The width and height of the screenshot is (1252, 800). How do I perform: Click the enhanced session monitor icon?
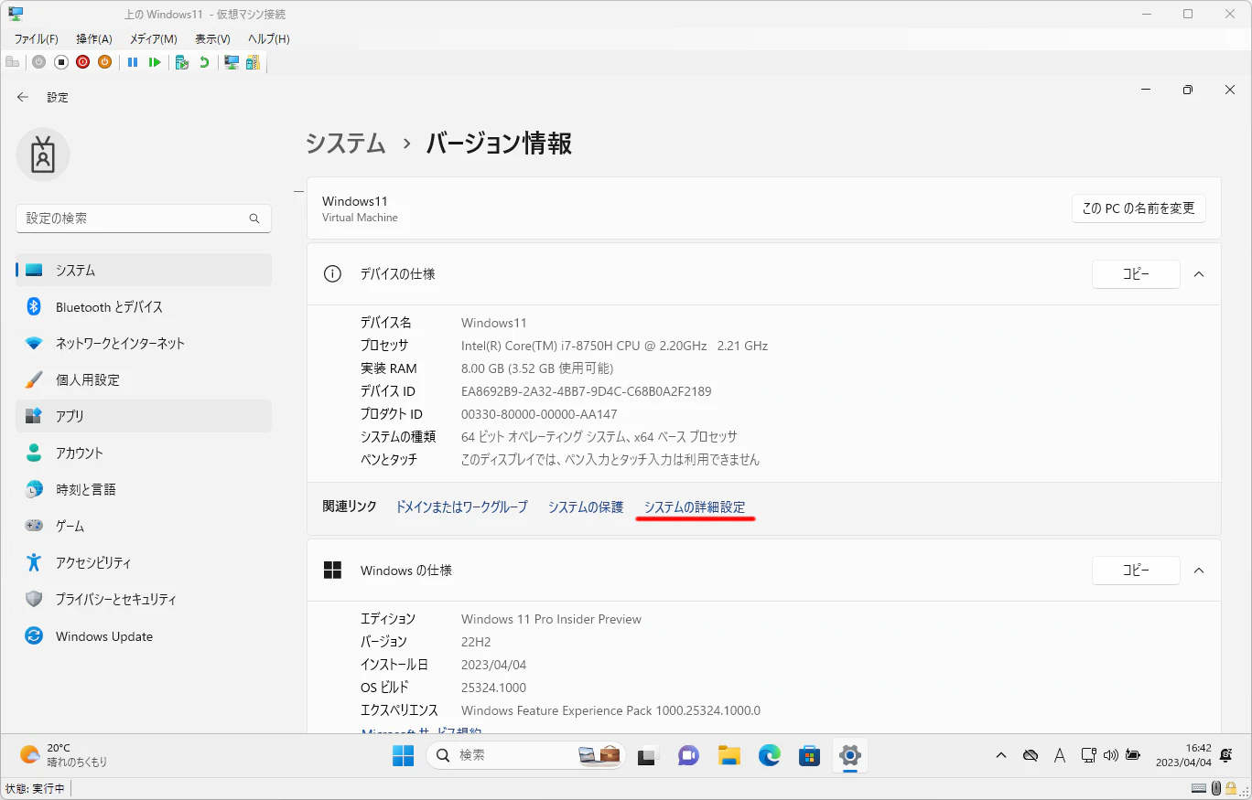coord(232,62)
